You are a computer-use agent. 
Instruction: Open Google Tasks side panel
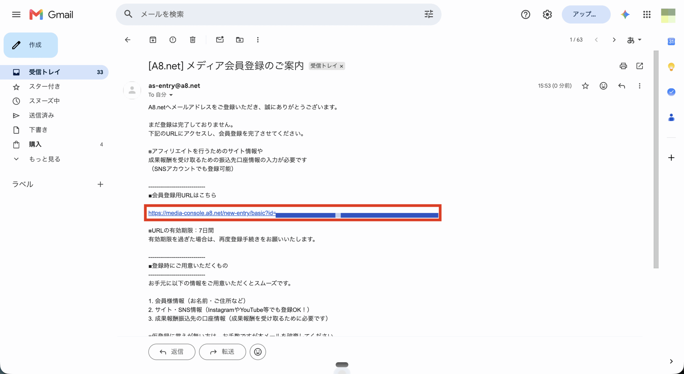[x=671, y=92]
